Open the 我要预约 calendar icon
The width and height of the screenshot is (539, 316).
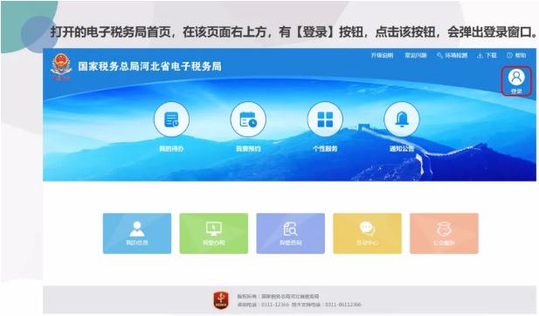tap(248, 120)
